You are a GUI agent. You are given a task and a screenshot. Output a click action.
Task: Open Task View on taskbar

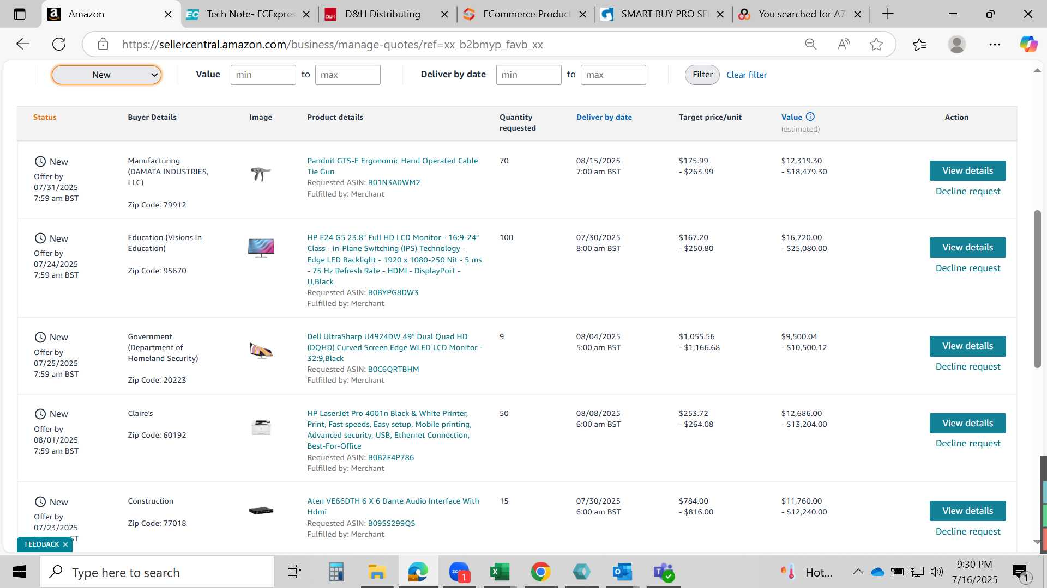pyautogui.click(x=294, y=572)
